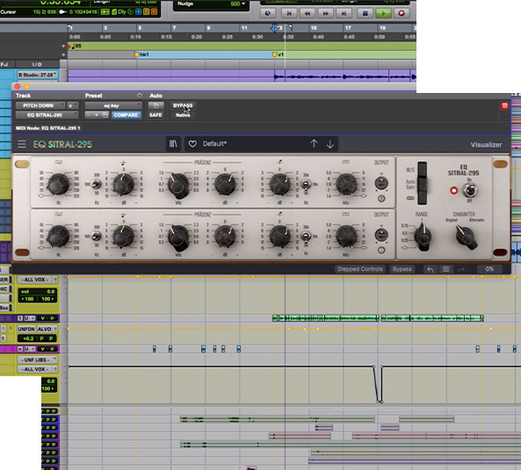Click the ALVO track output button

tap(46, 329)
